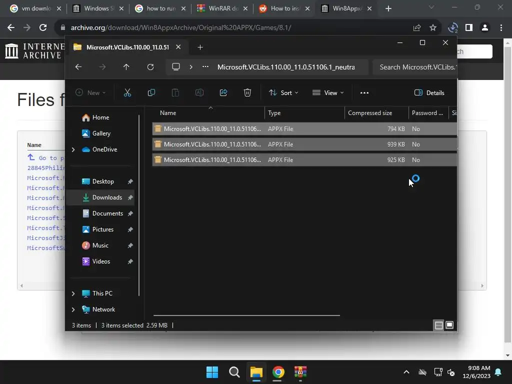Open the Sort dropdown
Viewport: 512px width, 384px height.
(283, 92)
